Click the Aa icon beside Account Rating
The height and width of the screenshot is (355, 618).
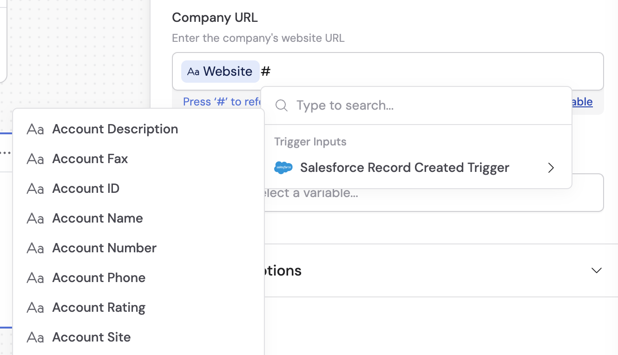tap(35, 308)
